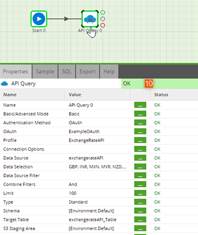Viewport: 198px width, 235px height.
Task: Click the 'Data Source Filter' property label
Action: pos(21,176)
